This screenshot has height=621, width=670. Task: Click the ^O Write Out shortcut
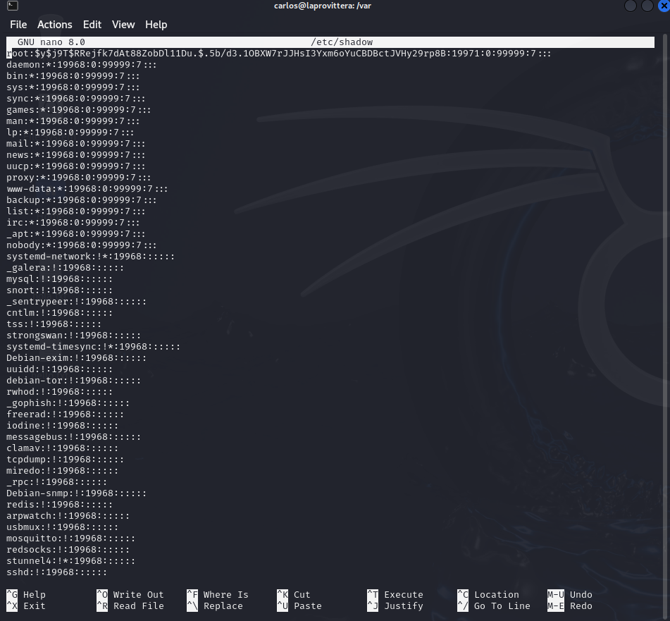(x=130, y=594)
